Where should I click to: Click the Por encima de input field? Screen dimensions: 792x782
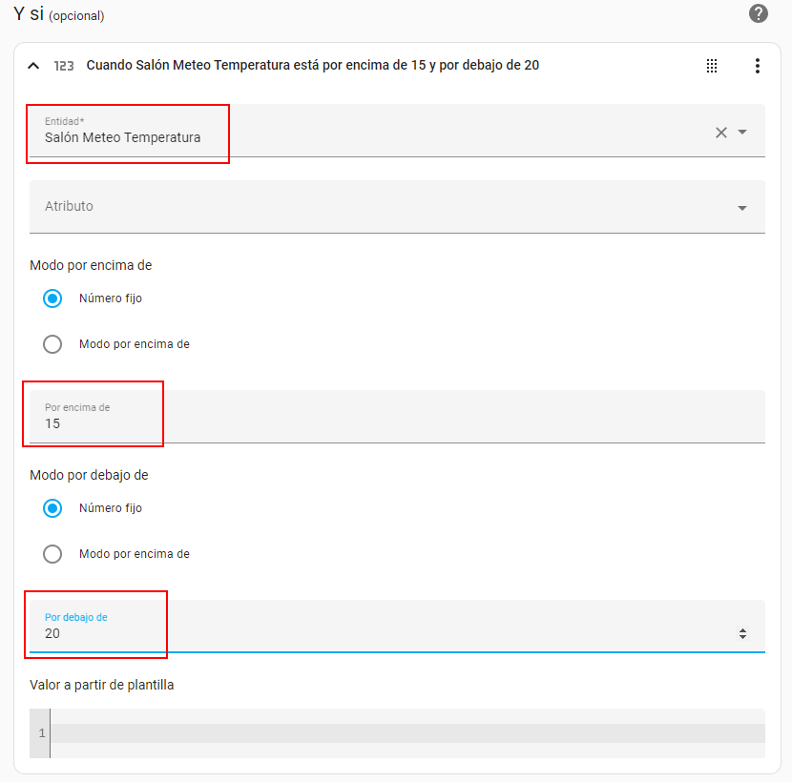[x=397, y=422]
